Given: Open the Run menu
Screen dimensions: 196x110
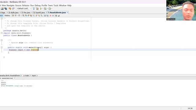Looking at the screenshot, I should click(x=32, y=5).
